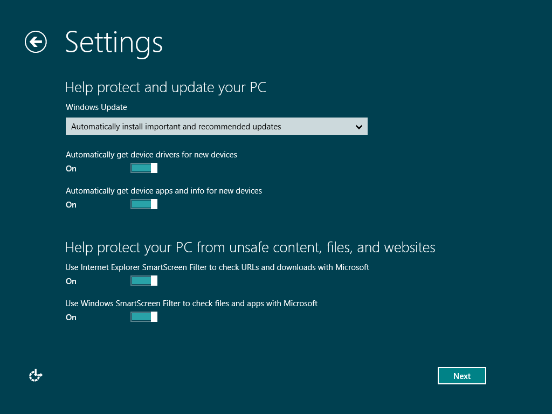The width and height of the screenshot is (552, 414).
Task: Click 'Automatically get device apps and info' label
Action: [x=164, y=191]
